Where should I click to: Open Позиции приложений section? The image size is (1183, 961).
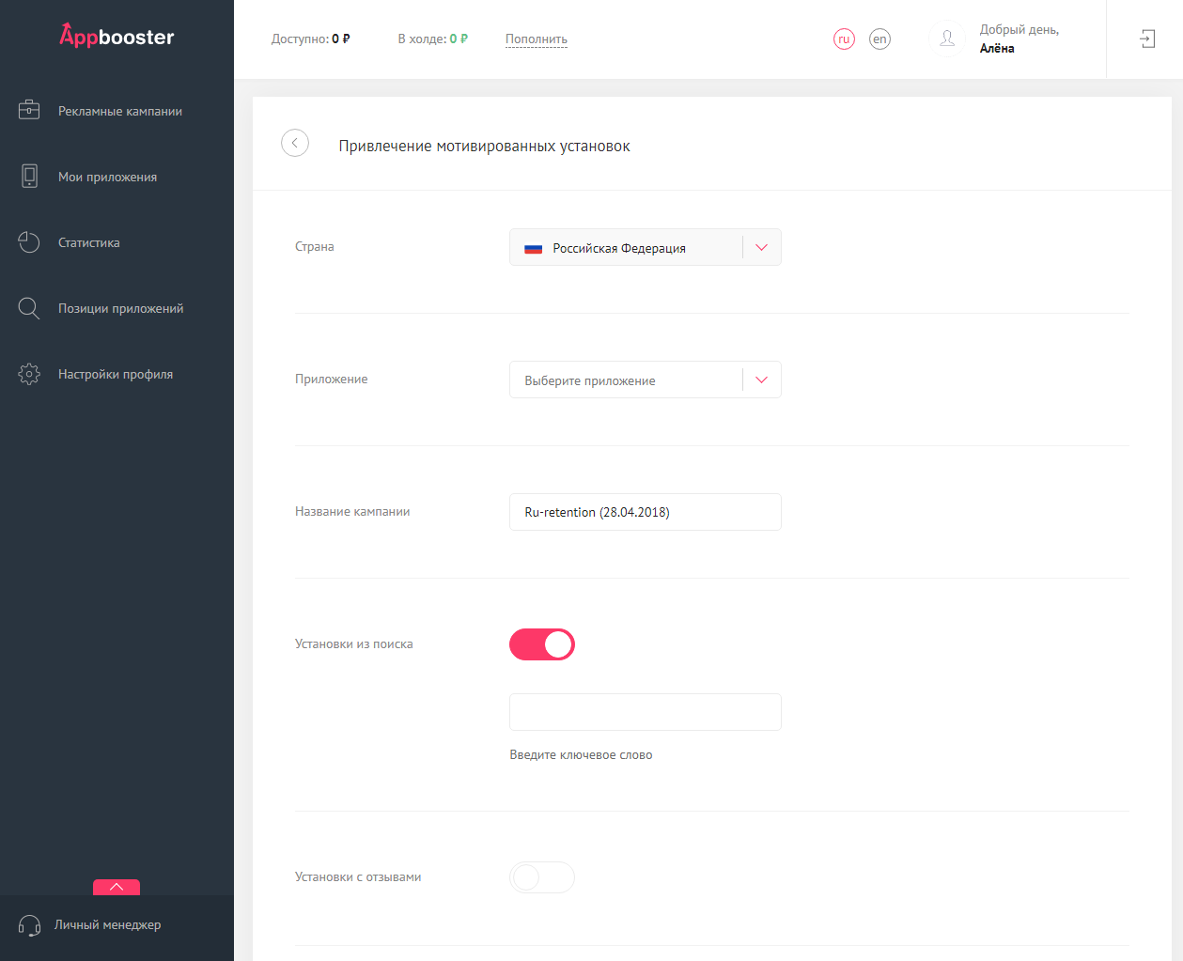[x=121, y=307]
